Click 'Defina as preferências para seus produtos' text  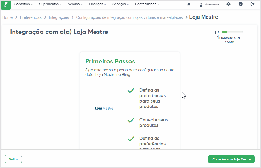[x=152, y=98]
